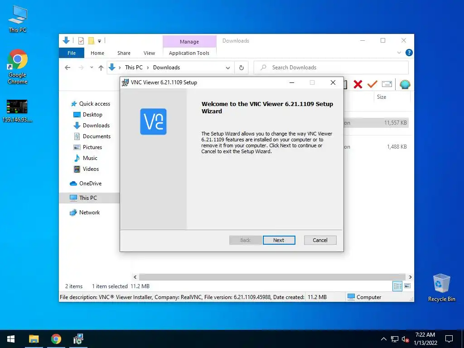Click the VNC Viewer blue logo
The width and height of the screenshot is (464, 348).
click(153, 121)
